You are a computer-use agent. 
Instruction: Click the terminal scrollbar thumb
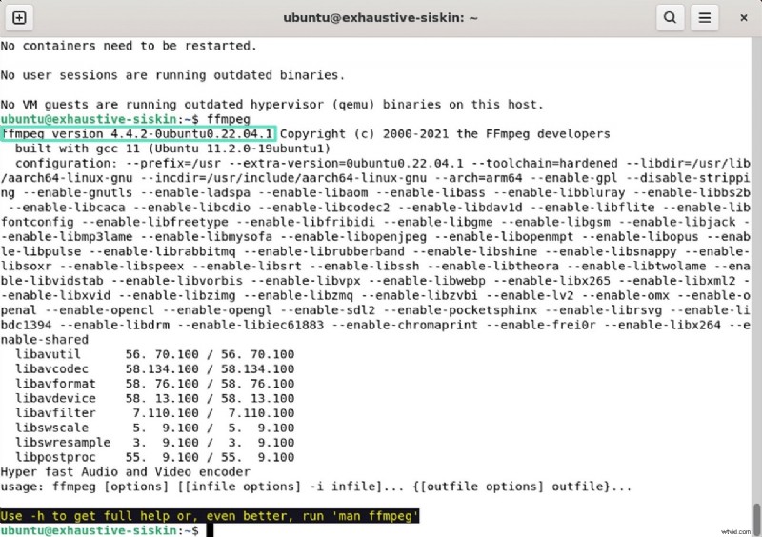[756, 519]
